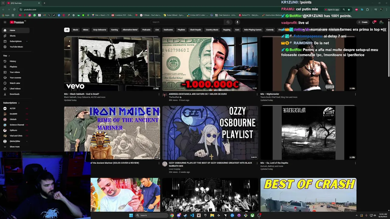Screen dimensions: 390x219
Task: Open the Create menu button
Action: pos(363,22)
